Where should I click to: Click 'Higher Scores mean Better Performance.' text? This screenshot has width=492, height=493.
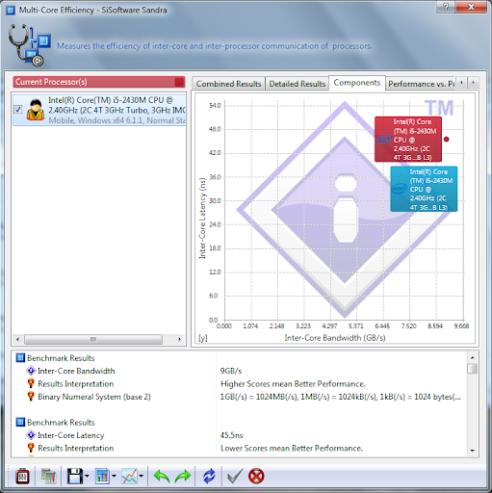[293, 384]
